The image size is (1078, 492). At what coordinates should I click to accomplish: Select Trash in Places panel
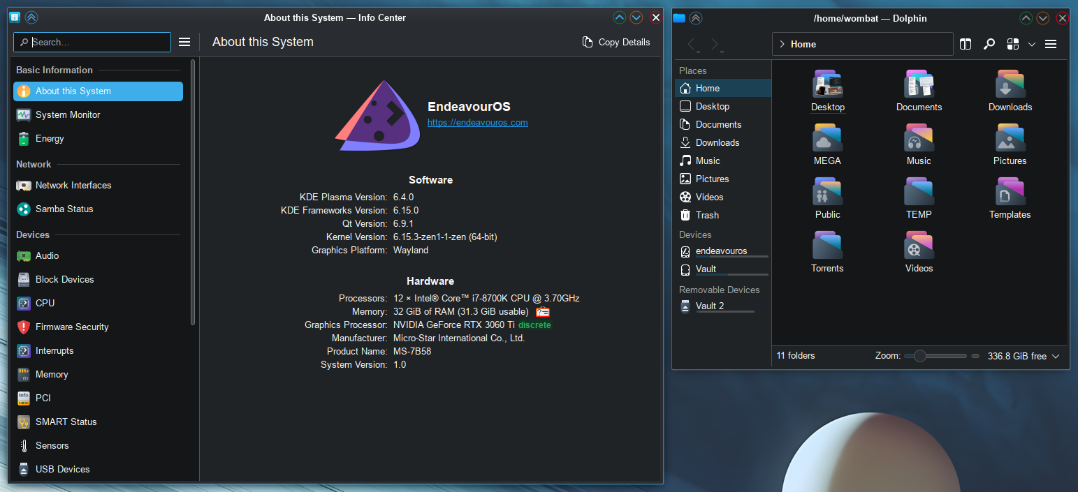coord(707,215)
